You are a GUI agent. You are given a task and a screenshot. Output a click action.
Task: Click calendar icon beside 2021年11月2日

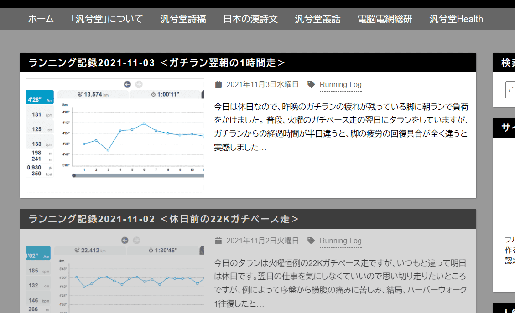218,241
